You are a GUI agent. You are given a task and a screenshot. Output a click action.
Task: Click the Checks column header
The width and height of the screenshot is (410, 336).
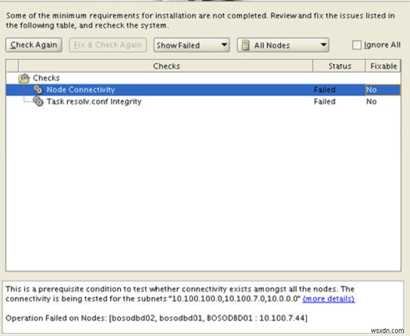coord(166,66)
